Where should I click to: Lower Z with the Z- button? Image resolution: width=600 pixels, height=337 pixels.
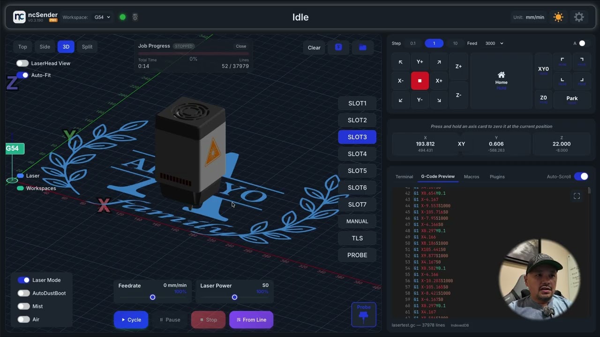coord(458,95)
